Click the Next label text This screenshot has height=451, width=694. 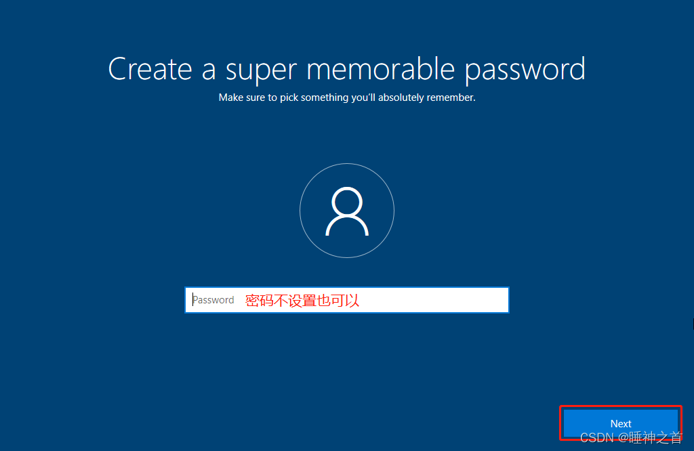pos(621,424)
